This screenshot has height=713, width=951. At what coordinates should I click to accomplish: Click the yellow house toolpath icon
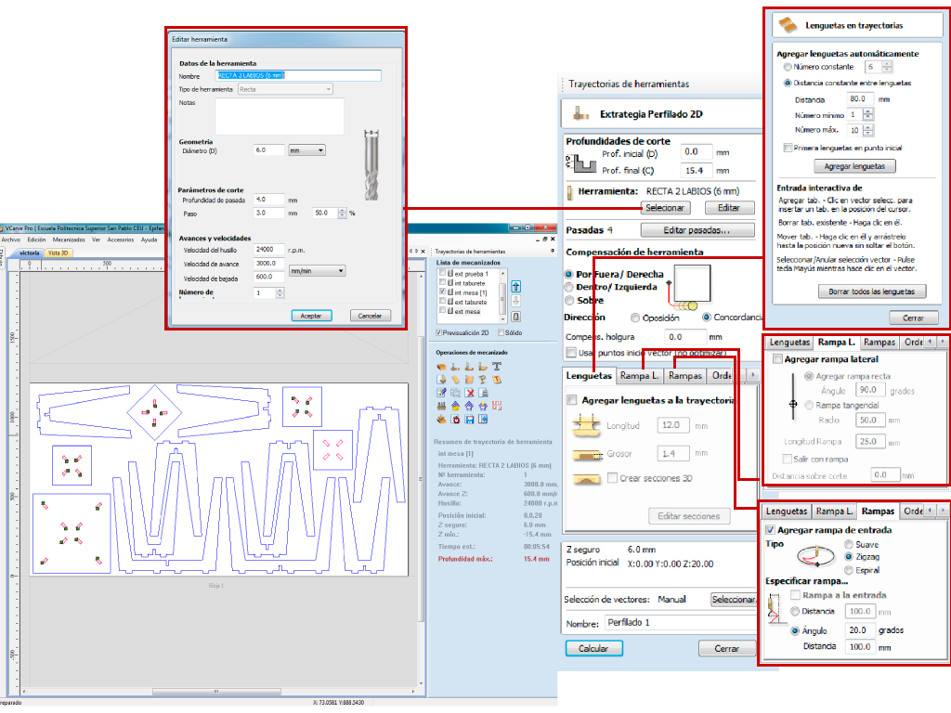pos(455,406)
